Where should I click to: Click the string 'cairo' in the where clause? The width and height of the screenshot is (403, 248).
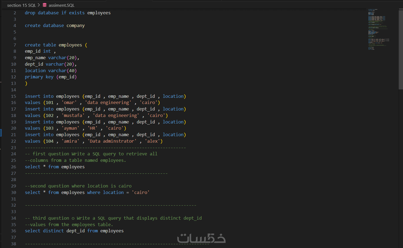tap(141, 192)
